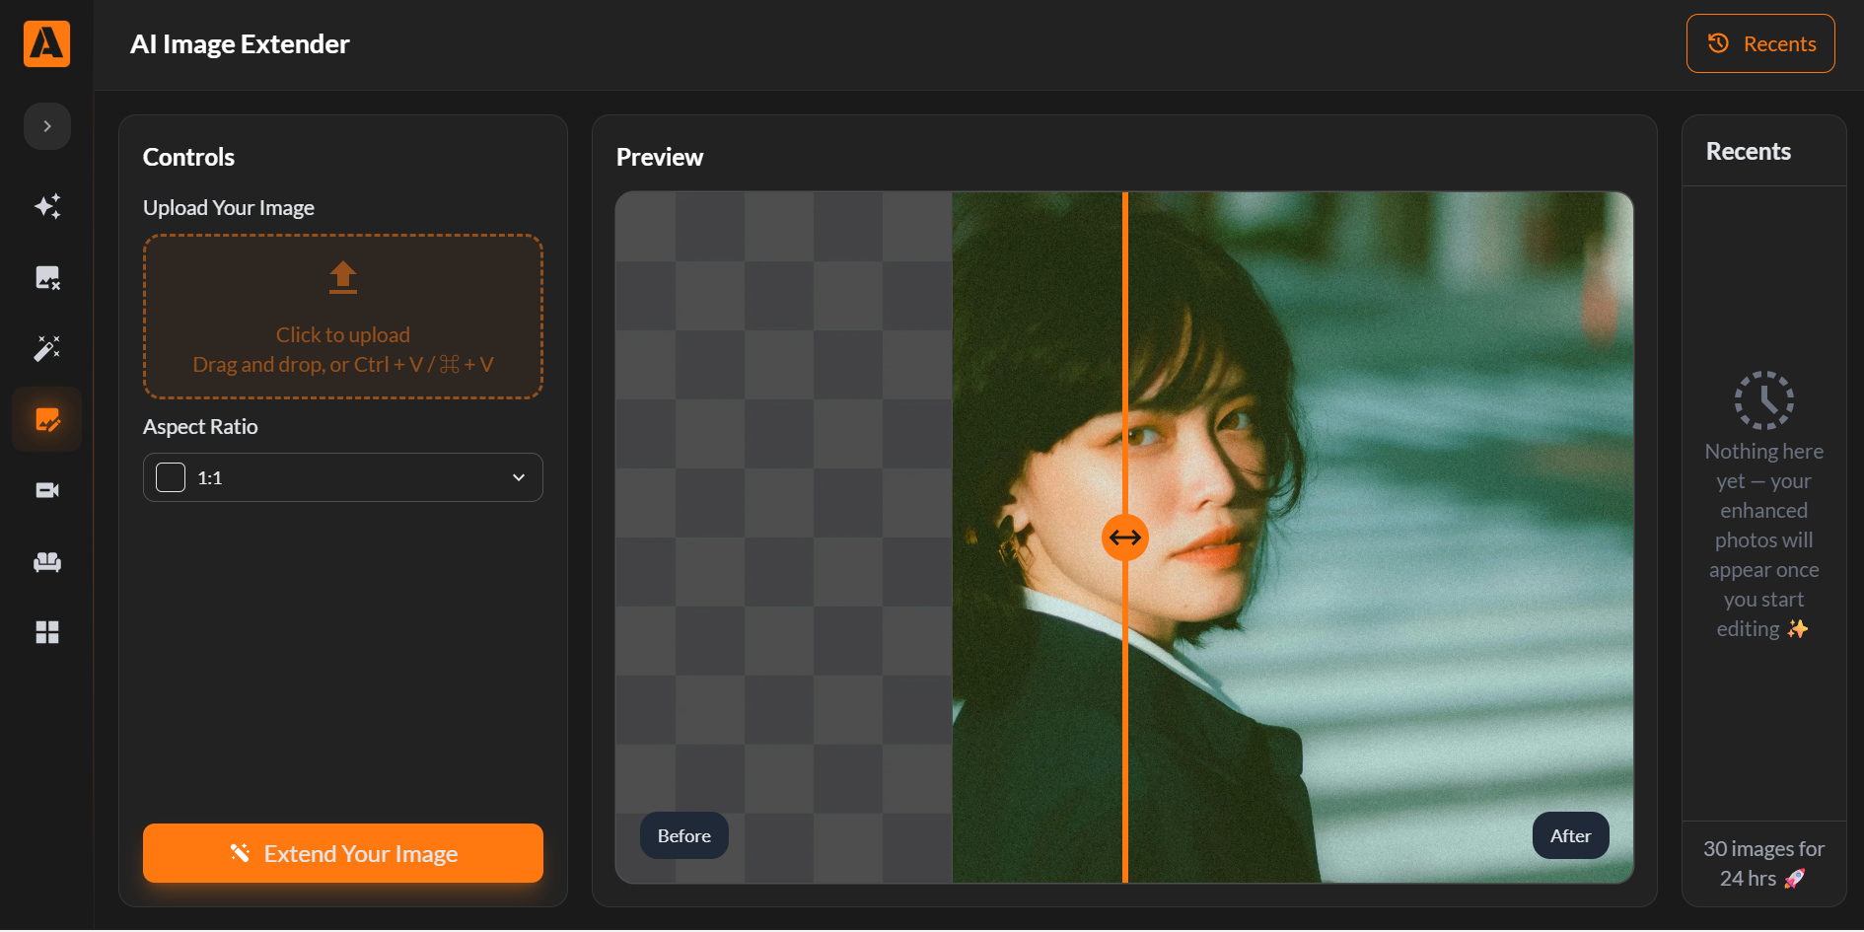Grab the orange before/after slider handle
The width and height of the screenshot is (1864, 932).
tap(1124, 538)
